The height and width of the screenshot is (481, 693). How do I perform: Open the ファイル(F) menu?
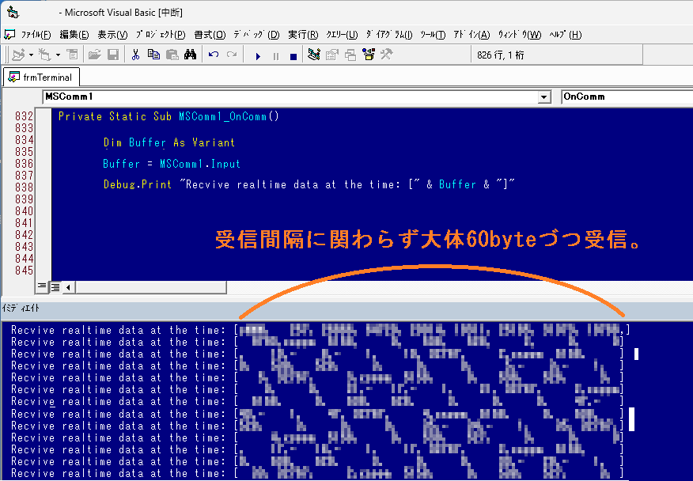point(36,35)
